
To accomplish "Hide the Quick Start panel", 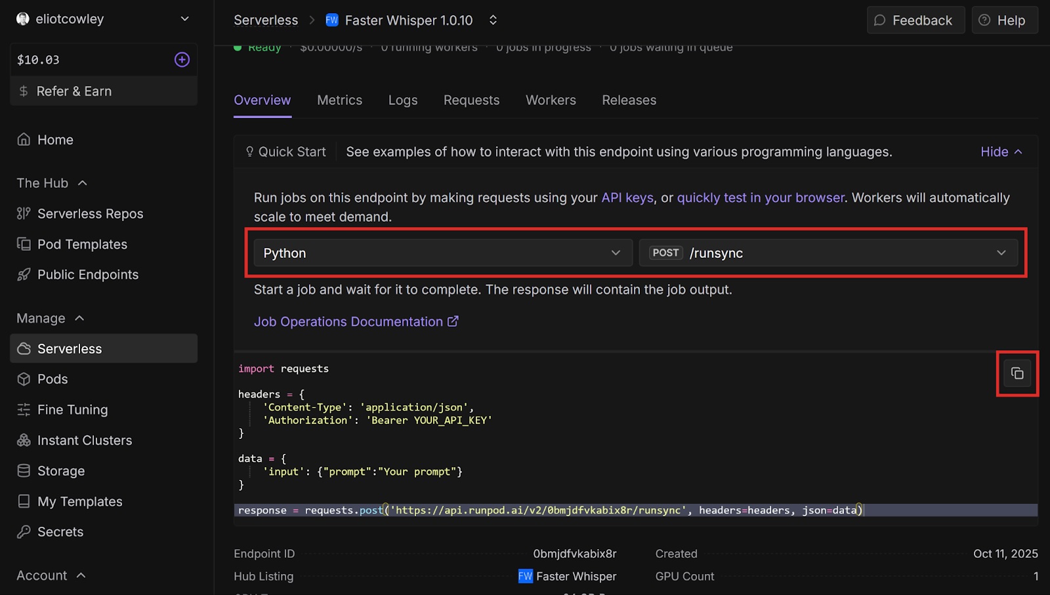I will tap(1001, 152).
